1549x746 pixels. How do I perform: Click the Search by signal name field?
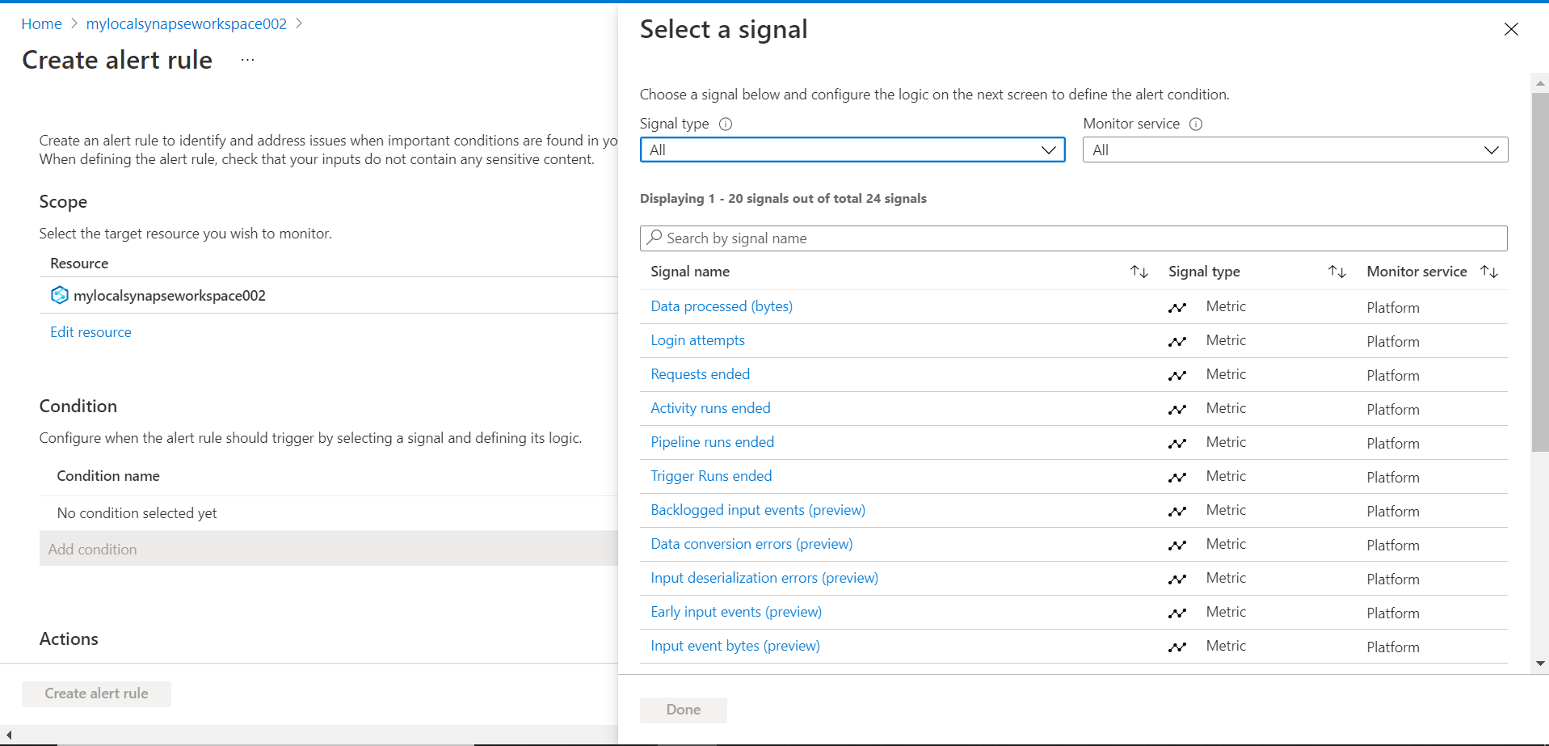[1073, 238]
